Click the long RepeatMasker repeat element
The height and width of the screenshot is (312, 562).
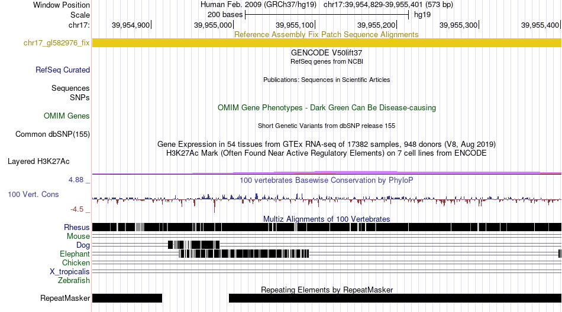[395, 298]
